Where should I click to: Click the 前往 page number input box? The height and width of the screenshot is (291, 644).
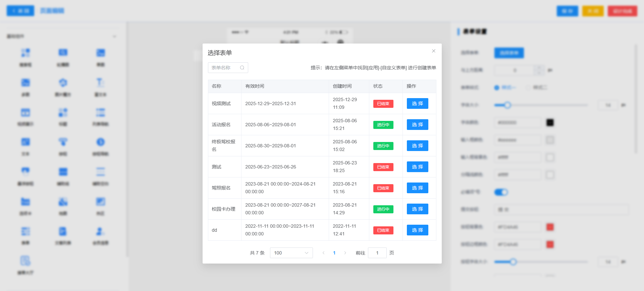click(377, 253)
